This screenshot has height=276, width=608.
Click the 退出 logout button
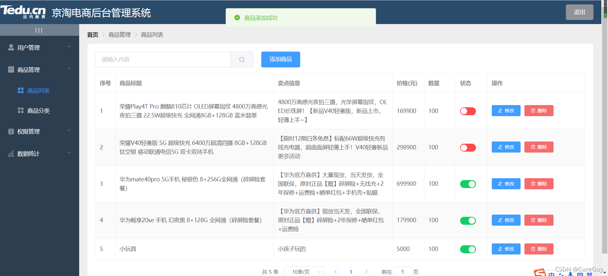579,12
